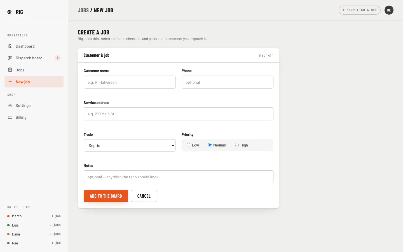Focus the Phone input field
The width and height of the screenshot is (403, 252).
pyautogui.click(x=228, y=82)
